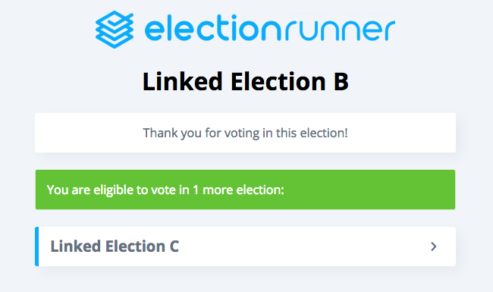493x292 pixels.
Task: Click the '1 more election' text in banner
Action: coord(238,190)
